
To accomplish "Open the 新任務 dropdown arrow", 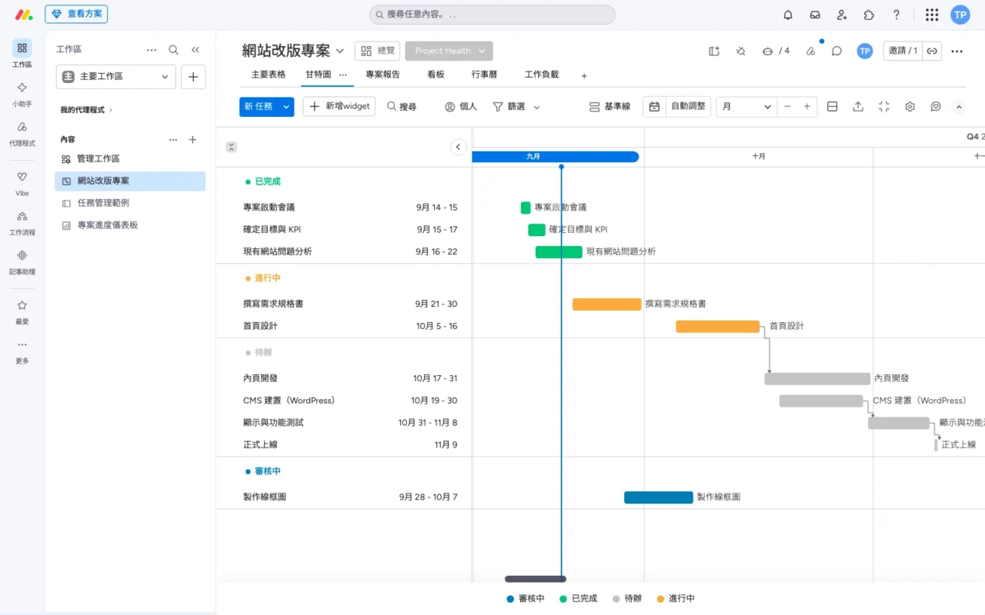I will pos(286,107).
